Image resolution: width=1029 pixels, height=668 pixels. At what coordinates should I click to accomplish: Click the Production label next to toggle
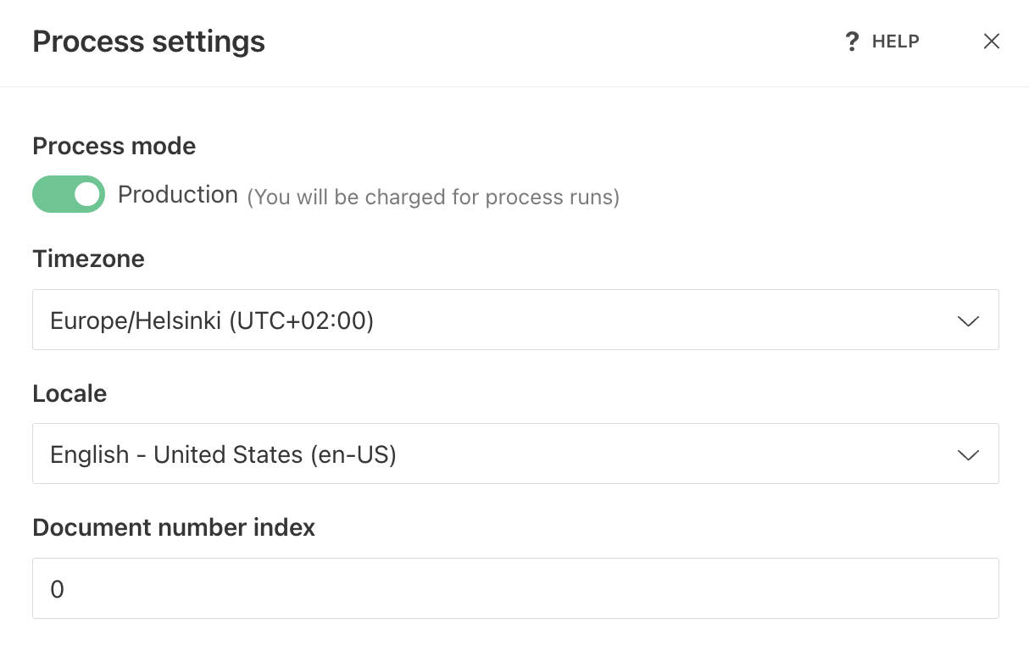(177, 194)
